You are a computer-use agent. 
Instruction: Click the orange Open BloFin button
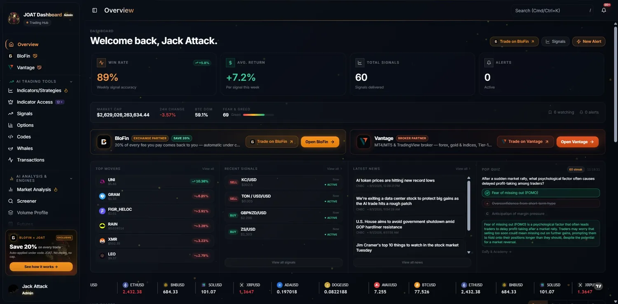tap(320, 142)
